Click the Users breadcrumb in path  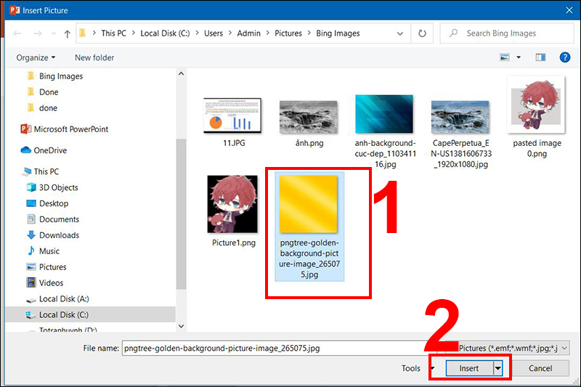click(x=213, y=33)
